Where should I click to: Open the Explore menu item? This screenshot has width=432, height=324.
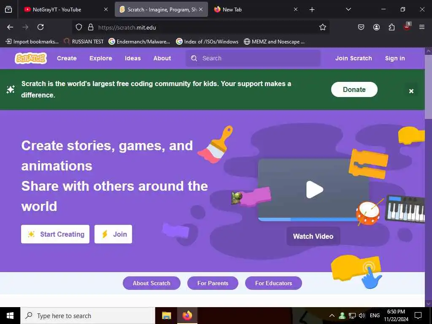tap(100, 58)
